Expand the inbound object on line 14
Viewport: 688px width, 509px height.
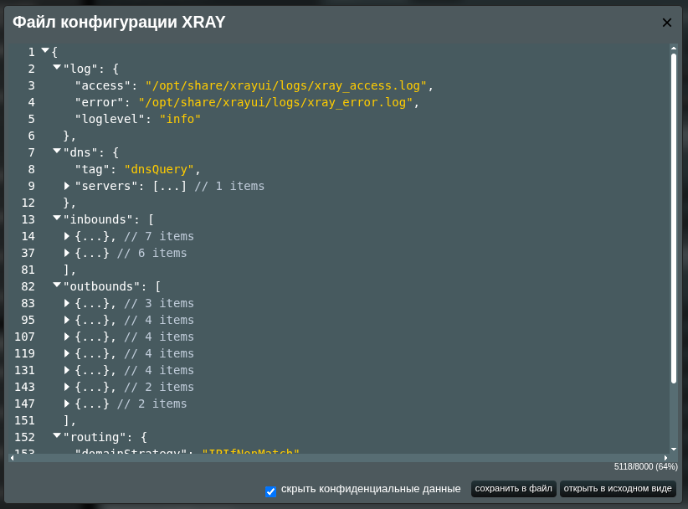coord(67,237)
